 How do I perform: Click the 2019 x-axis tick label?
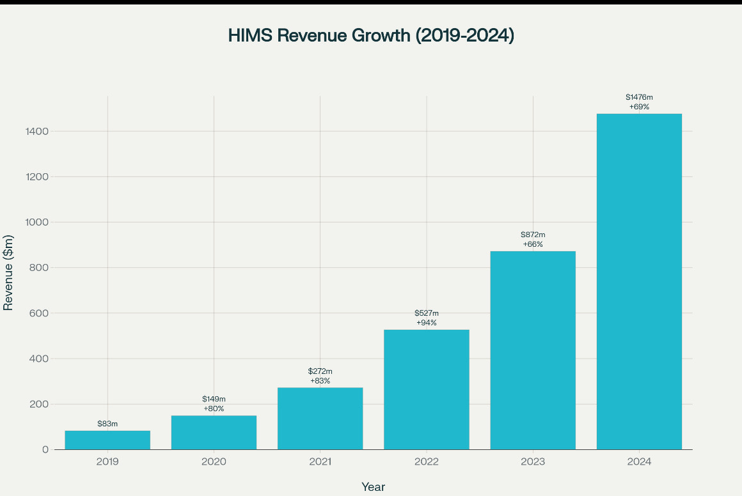click(x=107, y=461)
